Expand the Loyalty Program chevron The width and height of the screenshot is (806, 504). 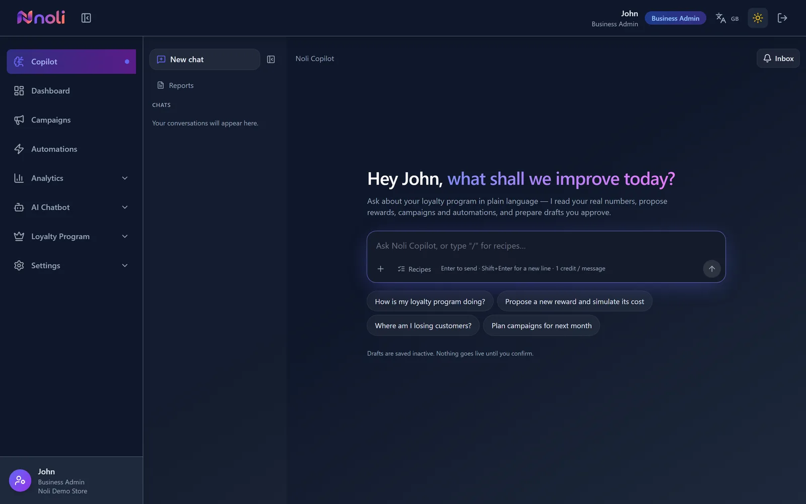125,236
